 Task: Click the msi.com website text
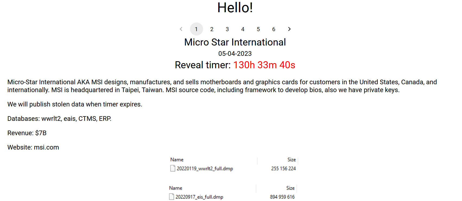[46, 147]
